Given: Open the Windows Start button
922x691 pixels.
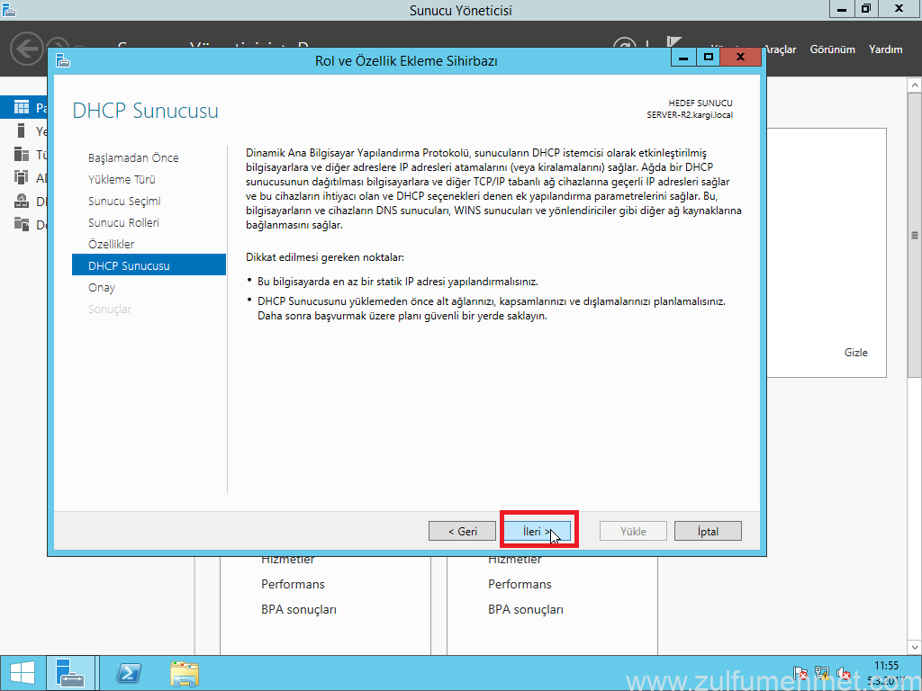Looking at the screenshot, I should tap(22, 673).
